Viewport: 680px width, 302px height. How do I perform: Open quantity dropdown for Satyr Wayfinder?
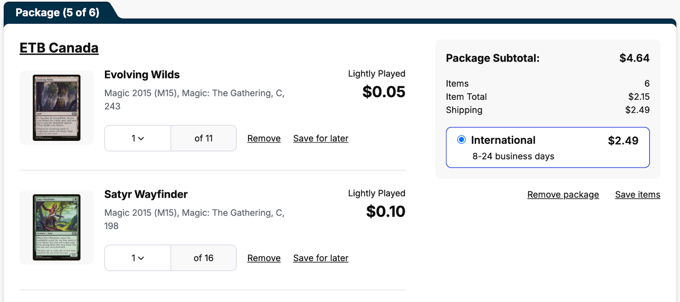(x=138, y=258)
